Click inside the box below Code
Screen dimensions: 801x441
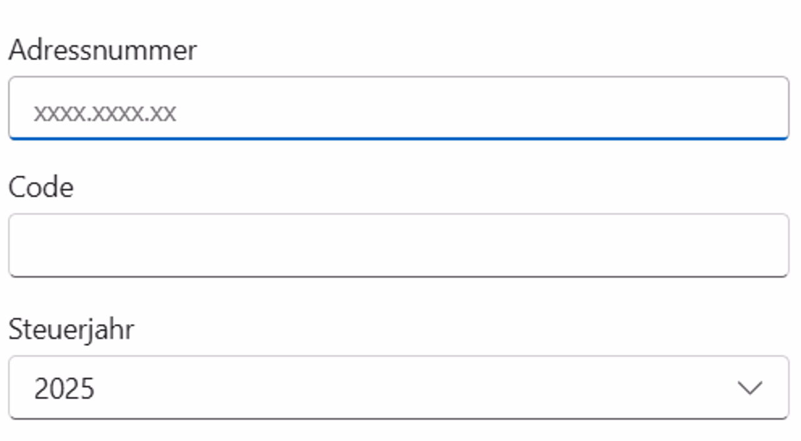tap(398, 245)
